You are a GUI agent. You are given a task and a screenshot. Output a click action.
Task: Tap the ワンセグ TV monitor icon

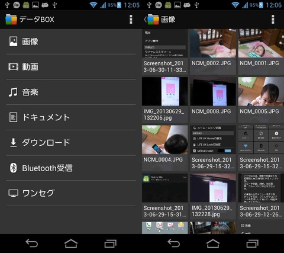tap(13, 193)
